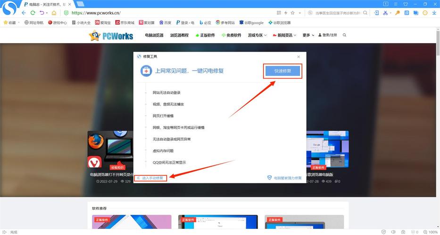Click the magnifier search icon in search box

click(365, 13)
